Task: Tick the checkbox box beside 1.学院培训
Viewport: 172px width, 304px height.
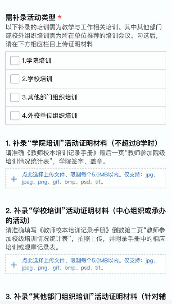Action: click(15, 60)
